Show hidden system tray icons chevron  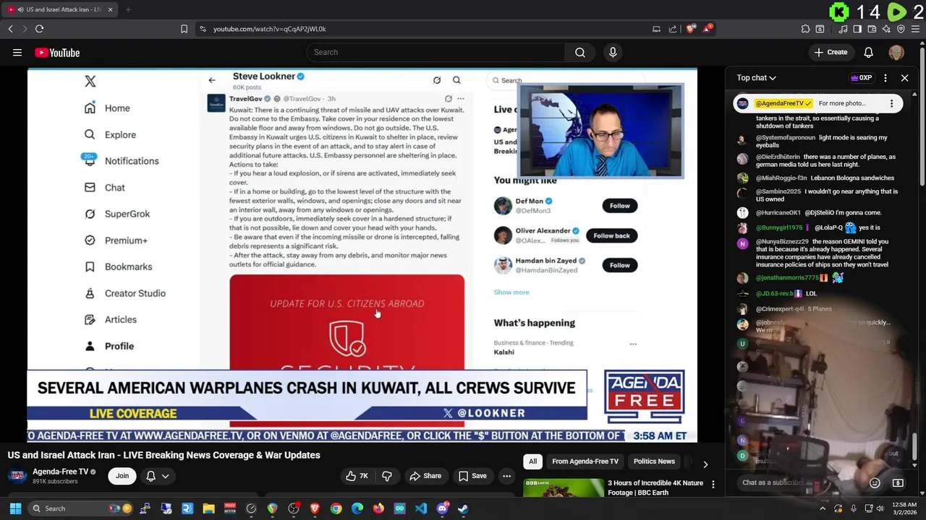[x=823, y=508]
